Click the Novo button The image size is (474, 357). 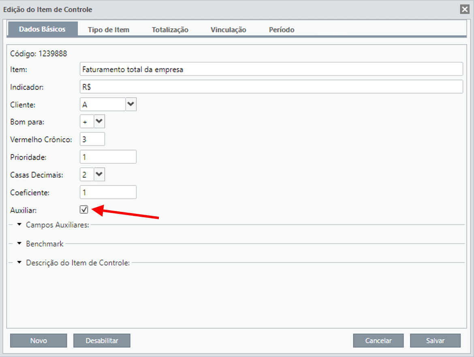(38, 340)
